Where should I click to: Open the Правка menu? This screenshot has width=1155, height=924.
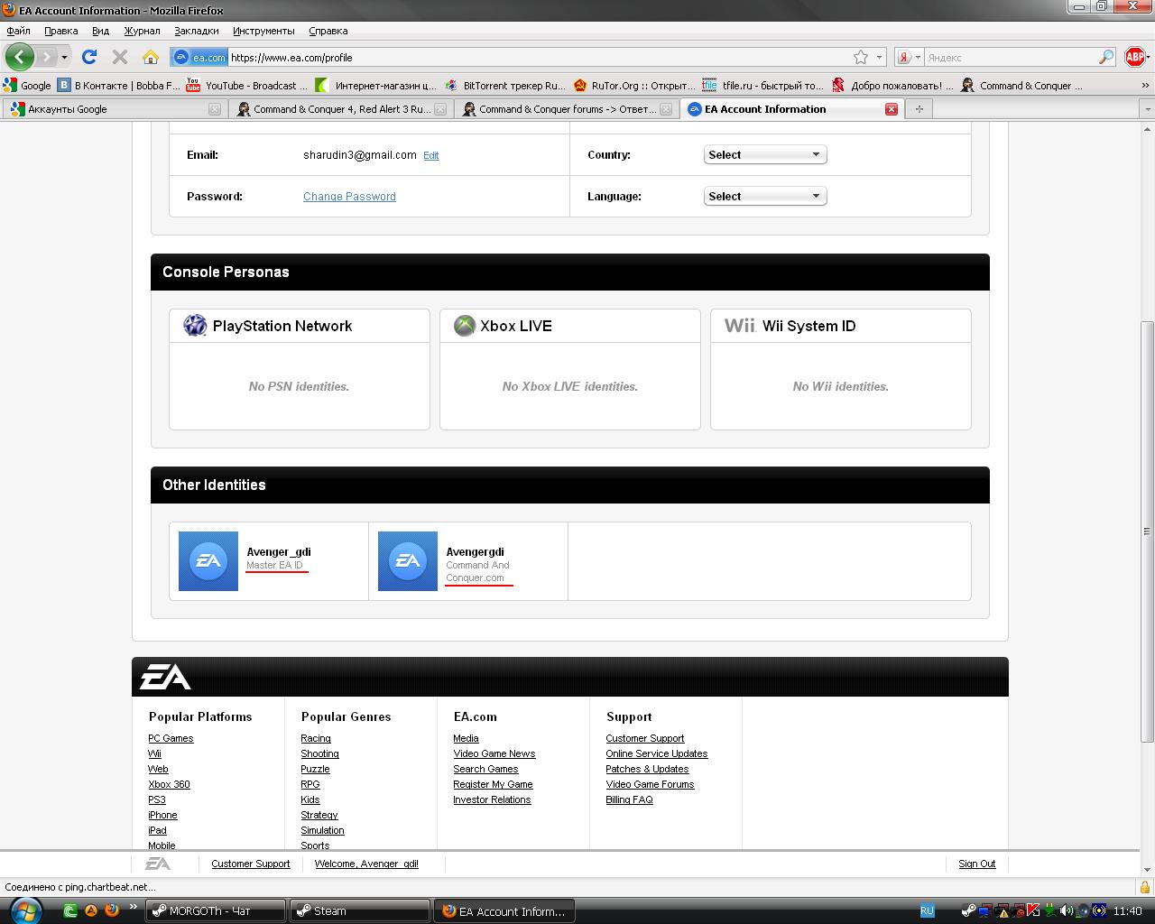[x=61, y=31]
